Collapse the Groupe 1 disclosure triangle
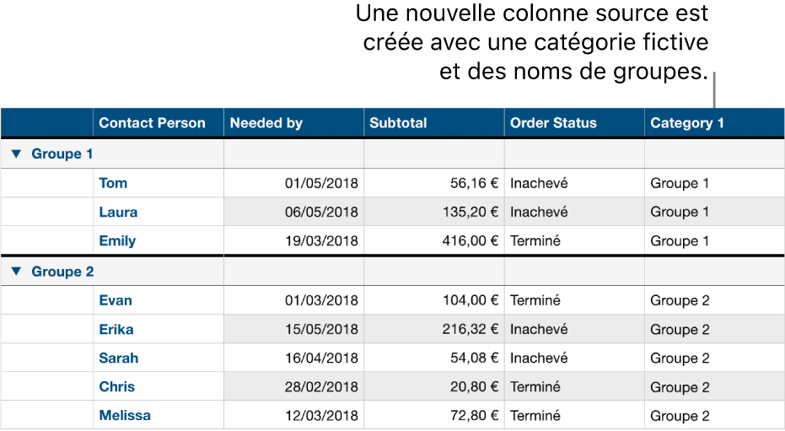 [x=17, y=154]
